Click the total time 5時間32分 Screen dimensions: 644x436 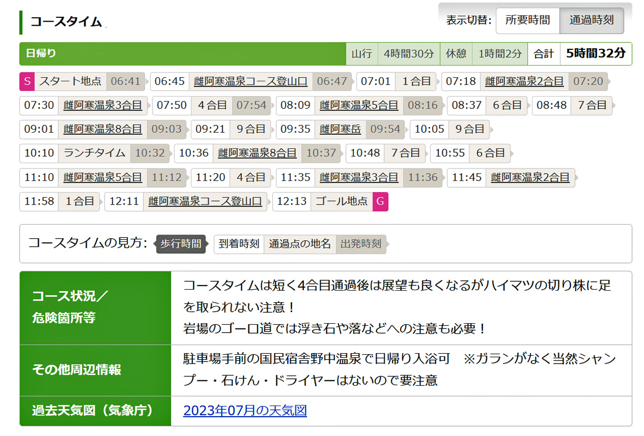596,54
